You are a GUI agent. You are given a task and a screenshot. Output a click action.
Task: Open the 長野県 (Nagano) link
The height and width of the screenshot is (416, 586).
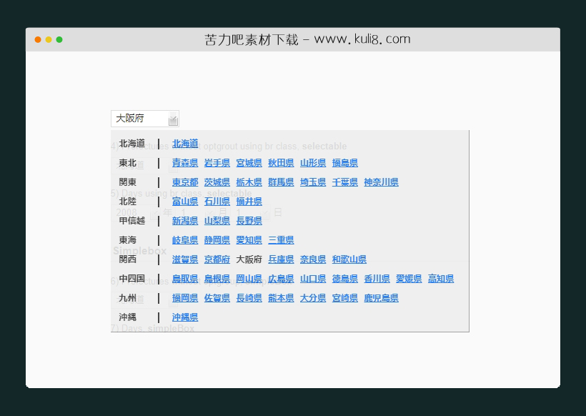pos(249,220)
